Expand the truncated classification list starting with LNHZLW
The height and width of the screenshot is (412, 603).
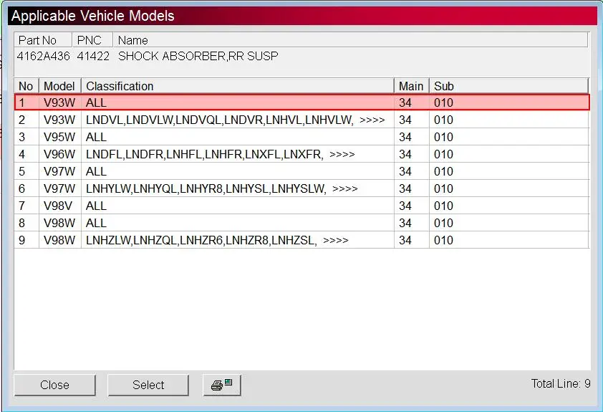point(335,240)
